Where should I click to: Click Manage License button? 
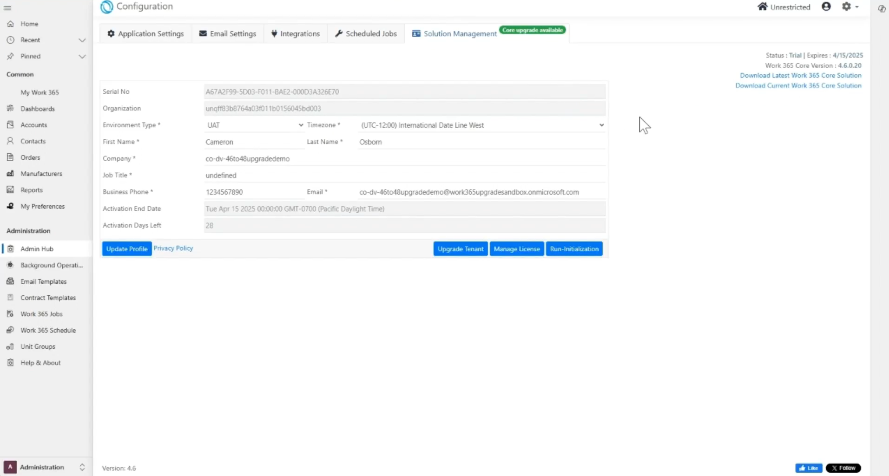(x=517, y=249)
